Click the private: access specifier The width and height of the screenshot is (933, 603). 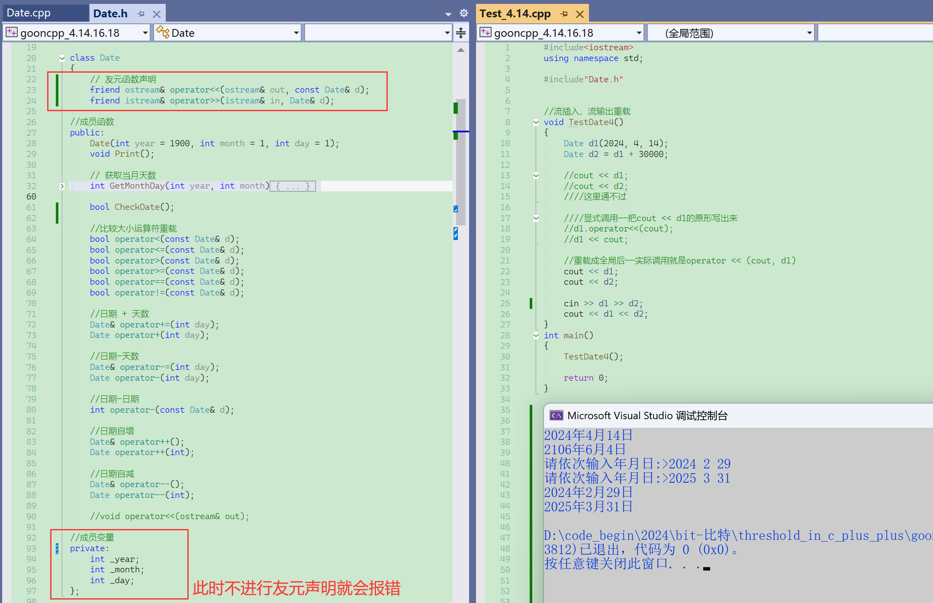pos(90,548)
